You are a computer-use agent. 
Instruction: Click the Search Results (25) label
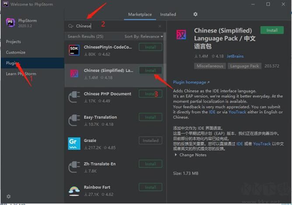tap(85, 36)
